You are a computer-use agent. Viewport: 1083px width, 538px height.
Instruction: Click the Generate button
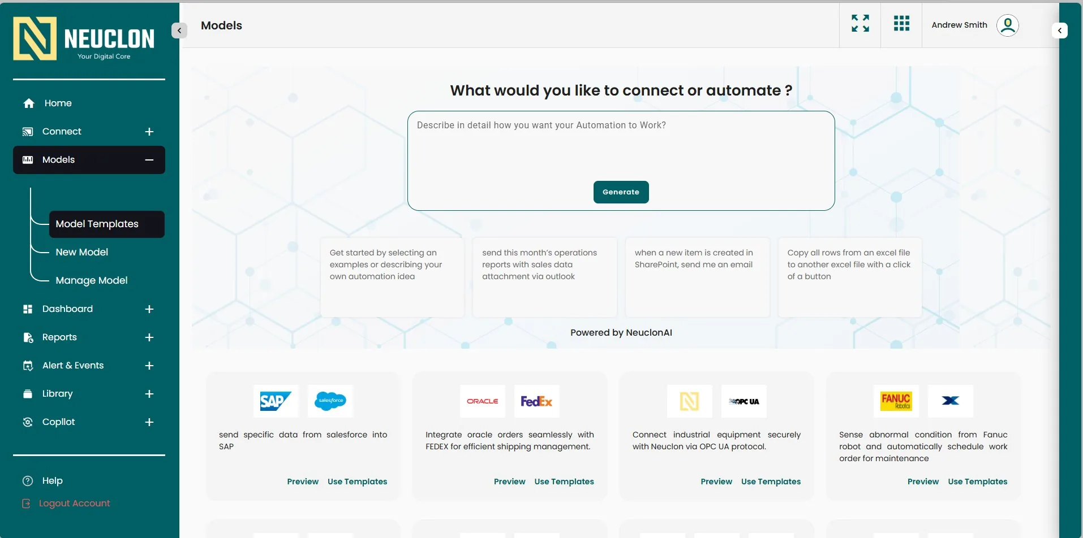point(621,192)
